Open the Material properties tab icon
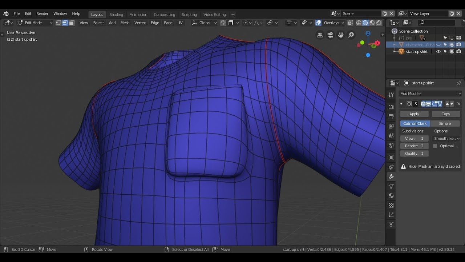The image size is (465, 262). pos(391,196)
